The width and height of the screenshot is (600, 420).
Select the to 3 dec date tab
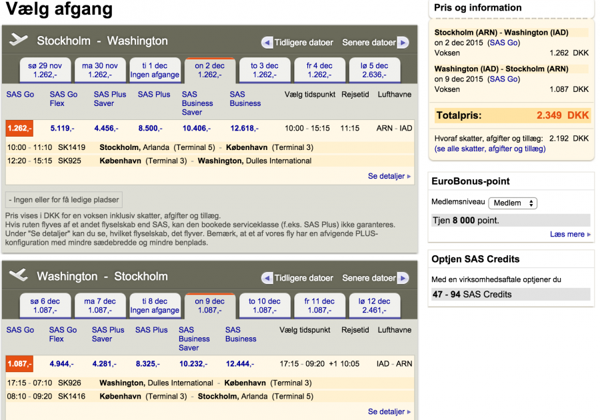(265, 70)
